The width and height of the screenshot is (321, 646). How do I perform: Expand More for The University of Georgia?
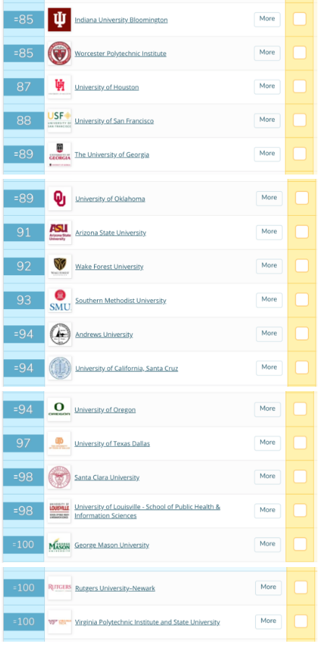(x=267, y=154)
